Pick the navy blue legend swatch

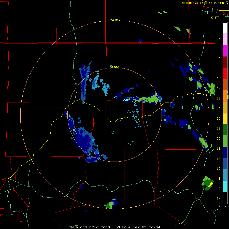pyautogui.click(x=225, y=152)
